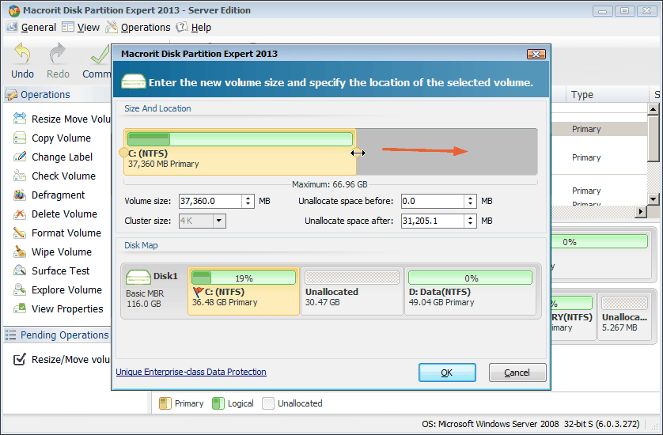Screen dimensions: 663x435
Task: Increase Unallocate space after value
Action: [470, 217]
